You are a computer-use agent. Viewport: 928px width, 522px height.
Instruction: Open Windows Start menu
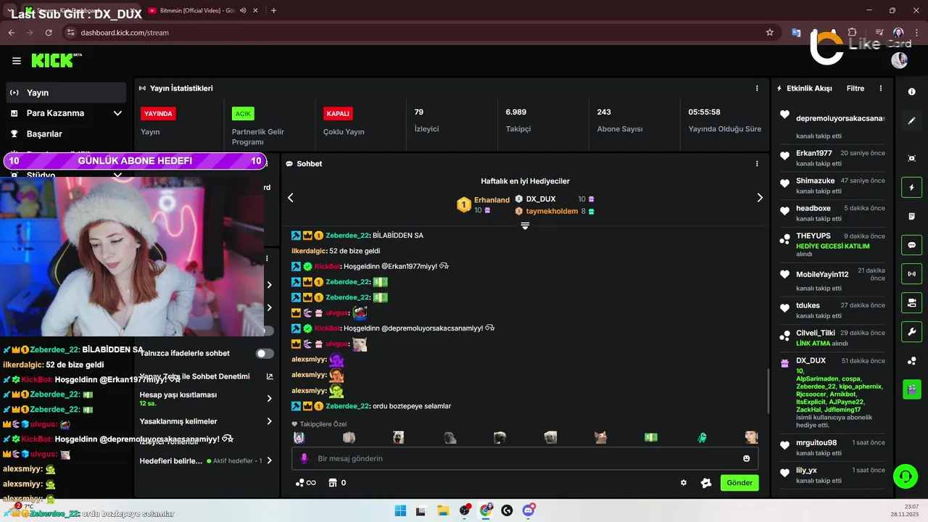400,510
